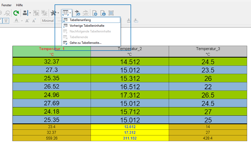Open the Hilfe menu

[x=20, y=5]
